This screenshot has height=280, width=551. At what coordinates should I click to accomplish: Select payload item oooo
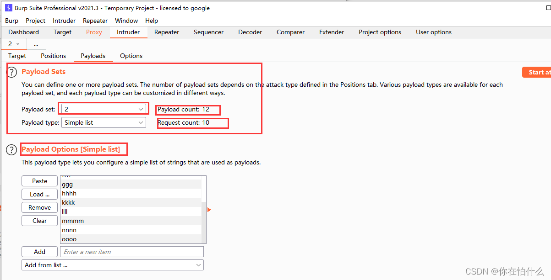point(131,239)
